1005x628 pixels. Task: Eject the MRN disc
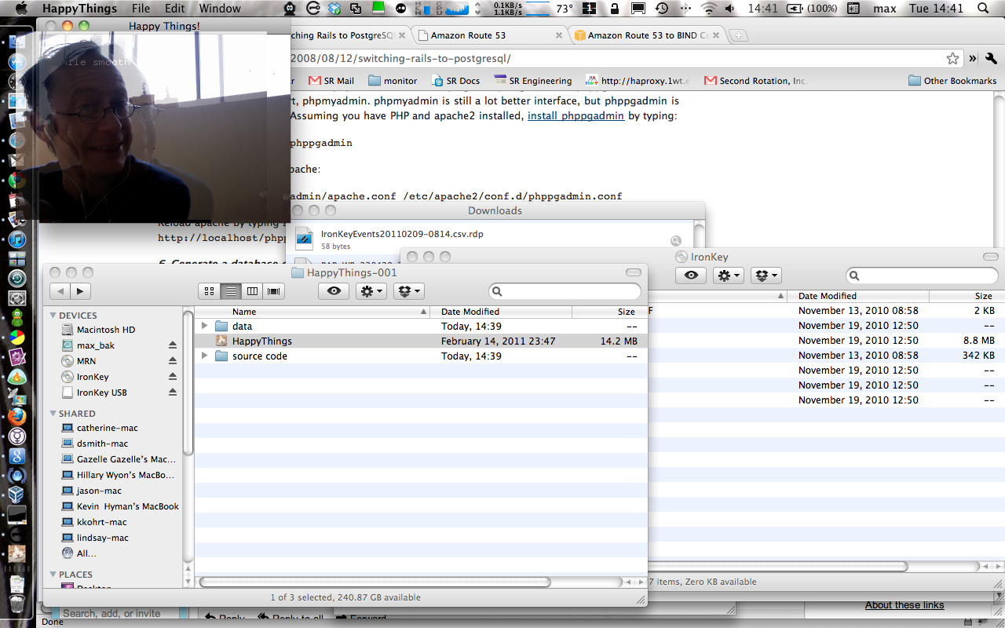[x=173, y=361]
